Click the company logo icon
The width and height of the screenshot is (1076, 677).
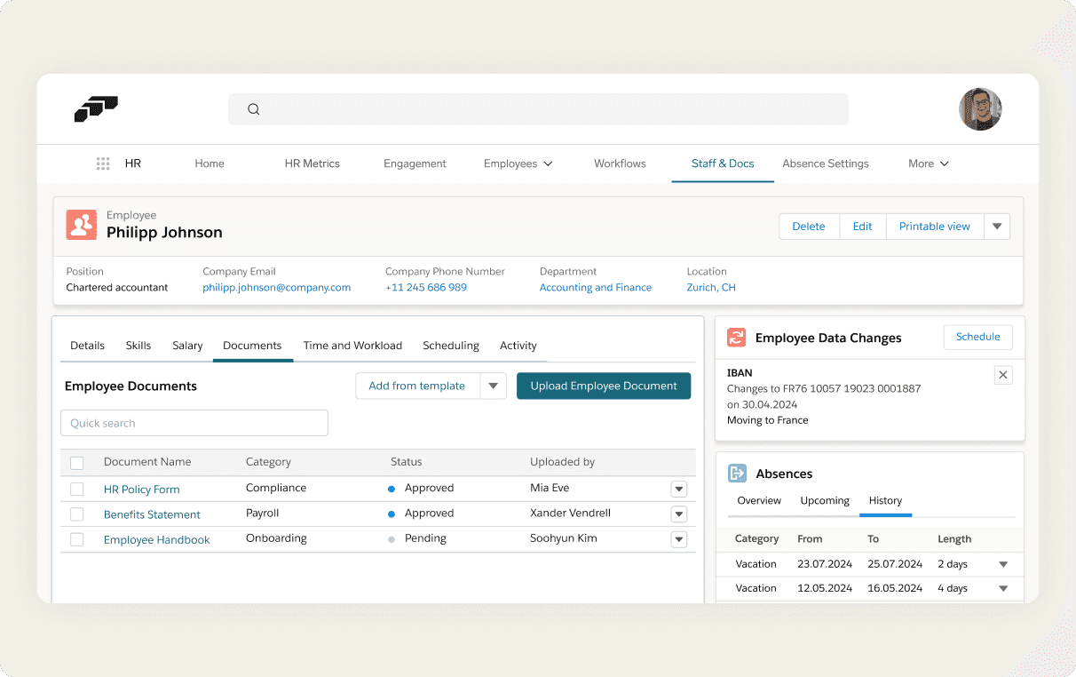pyautogui.click(x=96, y=109)
